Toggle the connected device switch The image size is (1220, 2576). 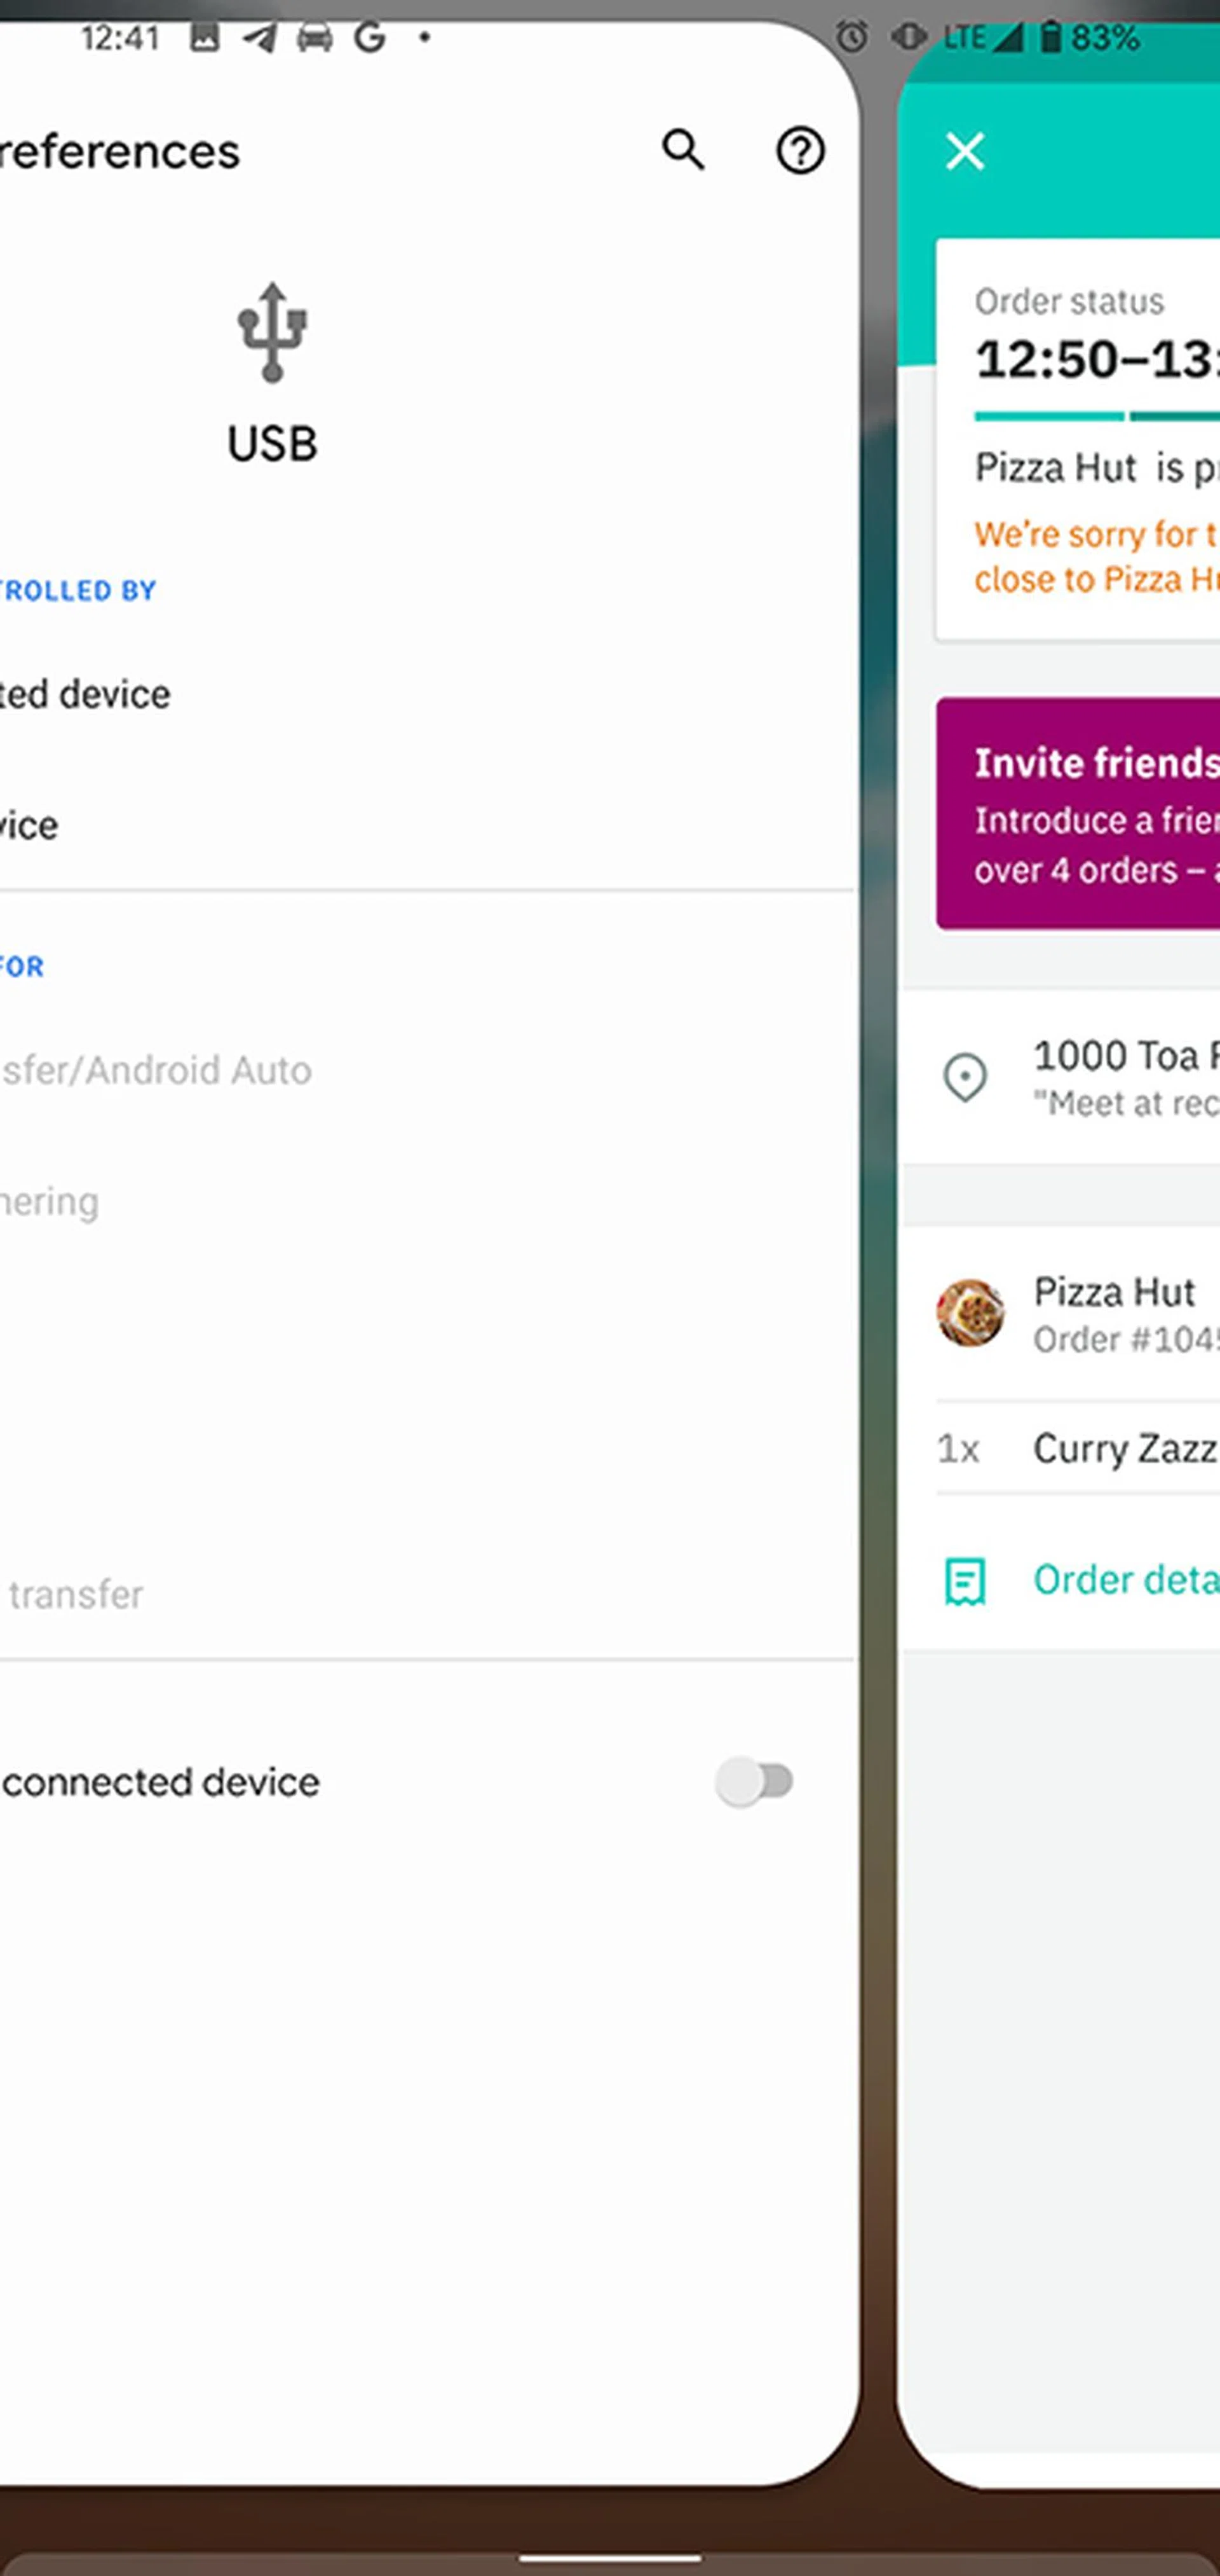pos(754,1781)
